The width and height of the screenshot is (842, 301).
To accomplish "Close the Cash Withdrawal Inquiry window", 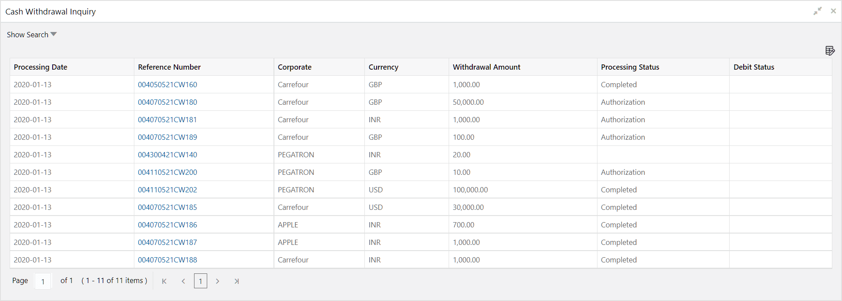I will (x=833, y=11).
